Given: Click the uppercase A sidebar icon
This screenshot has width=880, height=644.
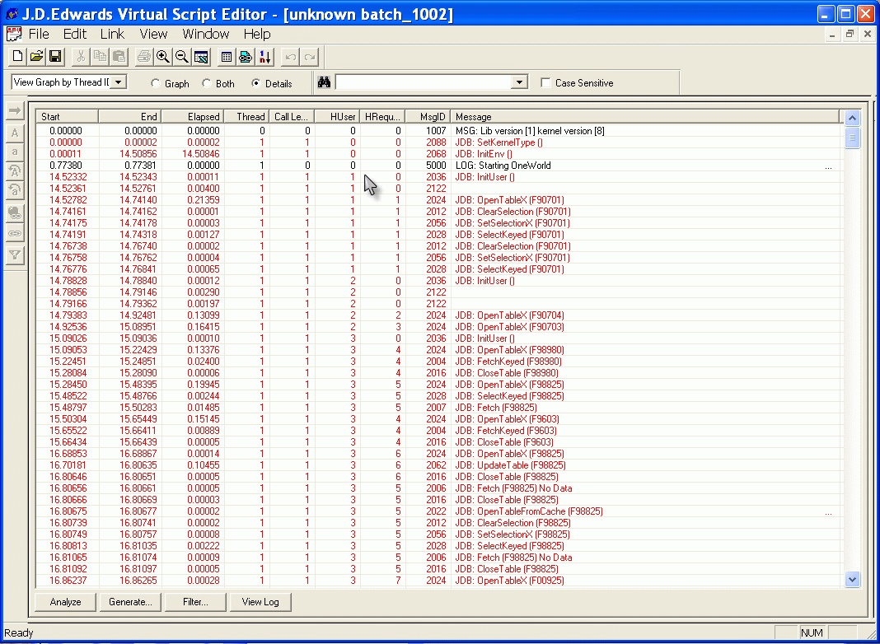Looking at the screenshot, I should pos(15,133).
